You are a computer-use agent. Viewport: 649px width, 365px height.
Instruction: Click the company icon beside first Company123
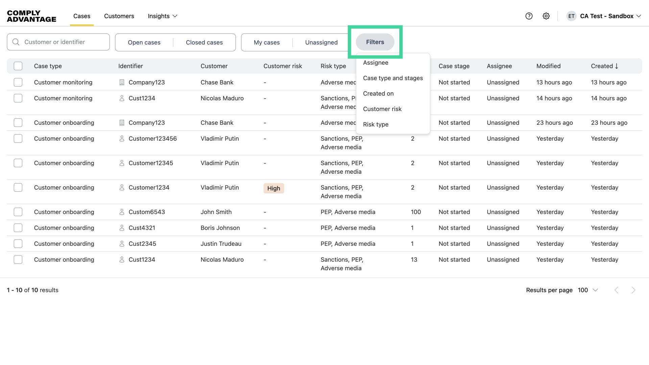tap(122, 82)
